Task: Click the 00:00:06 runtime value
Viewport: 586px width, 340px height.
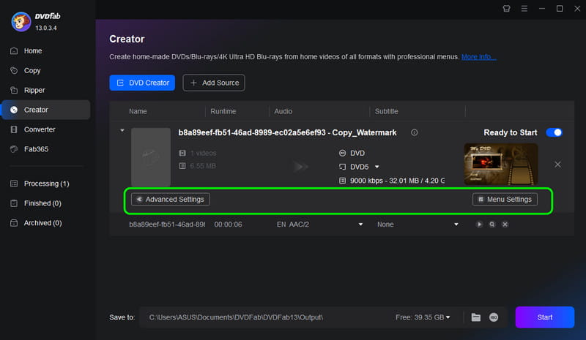Action: point(228,224)
